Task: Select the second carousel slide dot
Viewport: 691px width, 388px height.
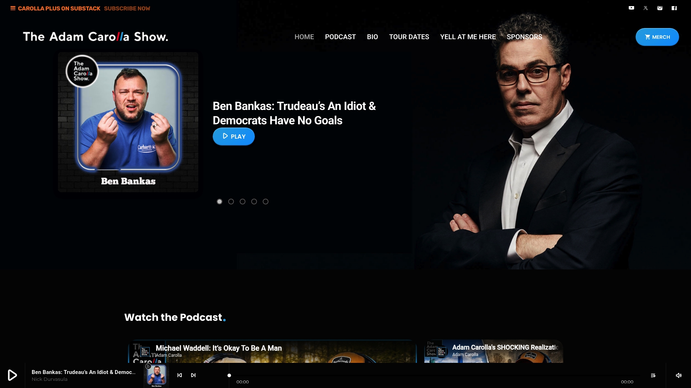Action: [x=231, y=202]
